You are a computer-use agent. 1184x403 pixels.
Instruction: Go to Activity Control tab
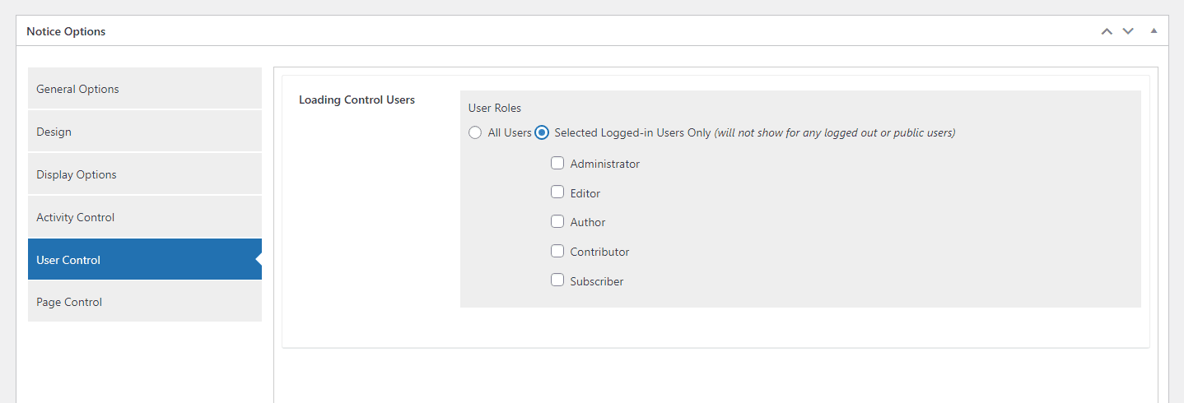(145, 217)
